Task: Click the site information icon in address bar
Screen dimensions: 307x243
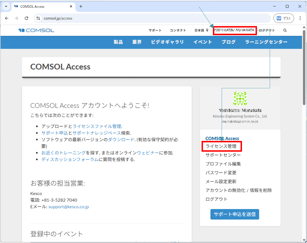Action: coord(38,18)
